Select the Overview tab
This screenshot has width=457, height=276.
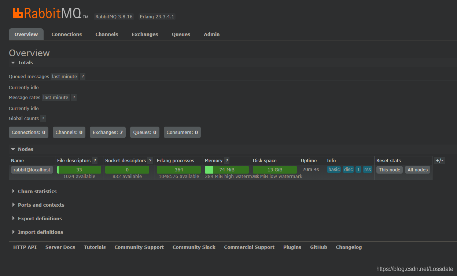[x=26, y=34]
